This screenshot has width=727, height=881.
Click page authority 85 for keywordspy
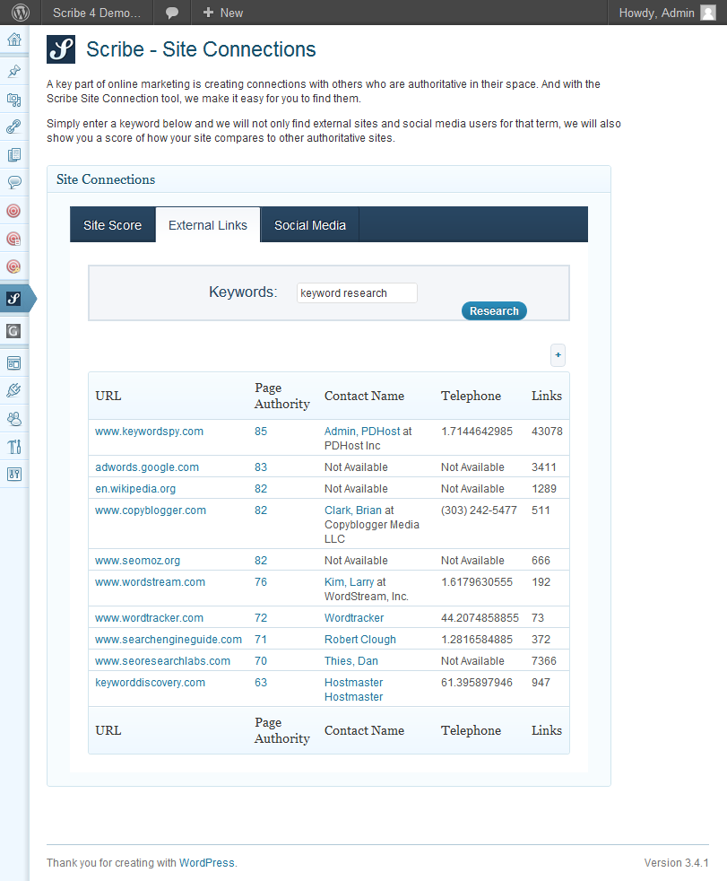(x=261, y=432)
